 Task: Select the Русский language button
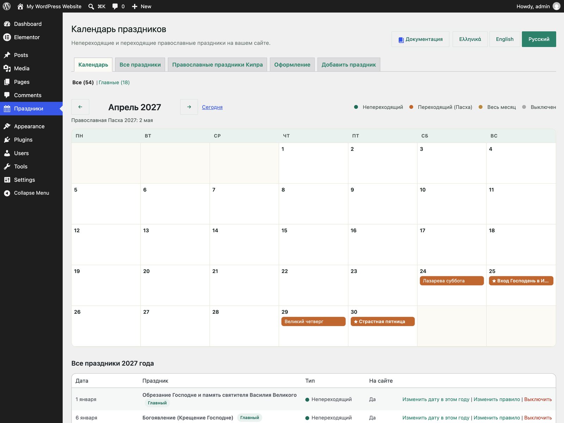coord(539,39)
